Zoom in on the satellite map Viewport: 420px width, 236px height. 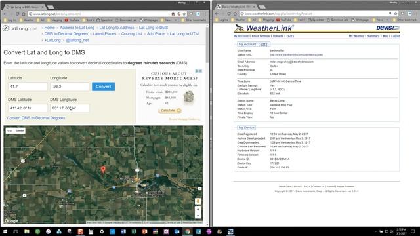(x=198, y=209)
